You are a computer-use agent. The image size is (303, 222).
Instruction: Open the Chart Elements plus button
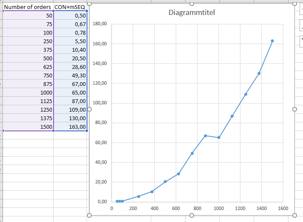pos(301,10)
